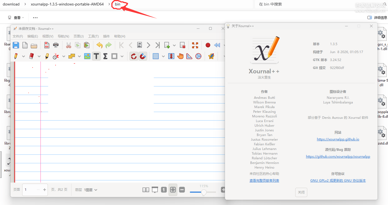
Task: Select the Hand scroll tool
Action: point(180,56)
